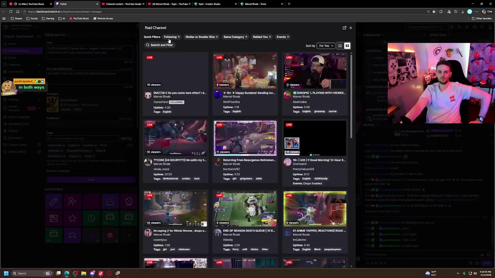Click the marvel tag on AbelOnline
Viewport: 495px width, 278px height.
[x=333, y=112]
